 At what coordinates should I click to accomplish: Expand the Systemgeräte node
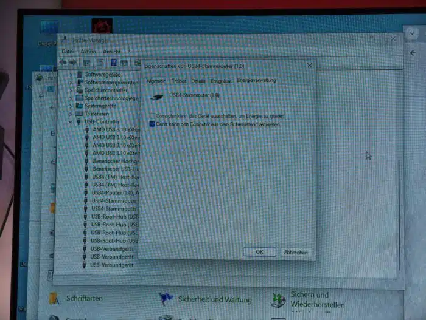tap(71, 106)
